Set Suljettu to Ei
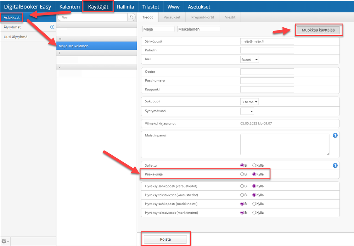The width and height of the screenshot is (354, 246). point(242,165)
